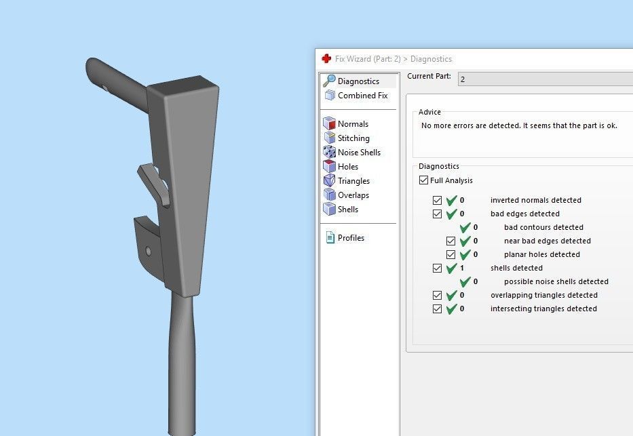Click the Stitching icon
The width and height of the screenshot is (633, 436).
pyautogui.click(x=330, y=138)
